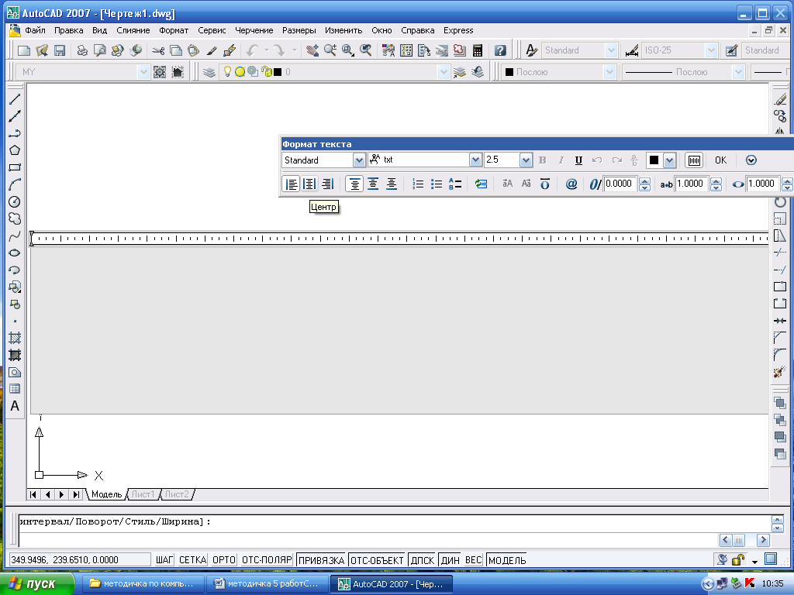Select the Polygon tool

15,150
